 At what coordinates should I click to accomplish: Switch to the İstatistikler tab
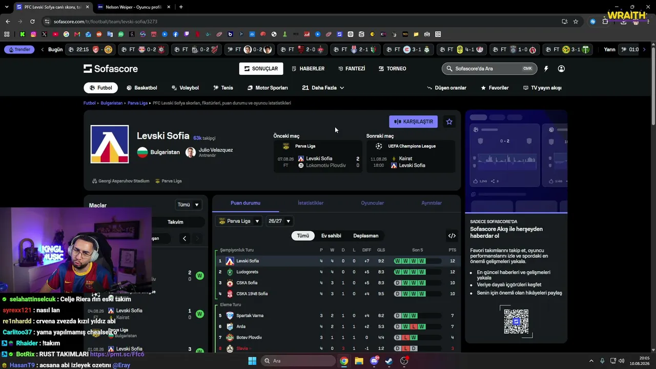[x=311, y=203]
